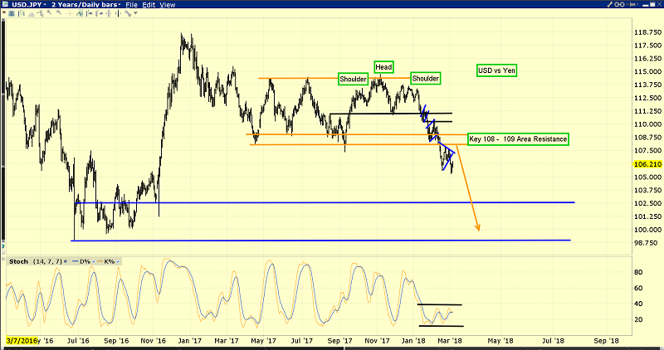The width and height of the screenshot is (664, 350).
Task: Click the chain link windows icon
Action: (x=619, y=4)
